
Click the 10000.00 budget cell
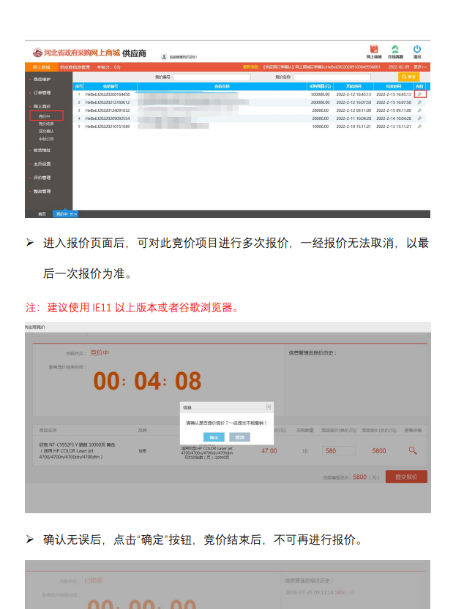[321, 126]
